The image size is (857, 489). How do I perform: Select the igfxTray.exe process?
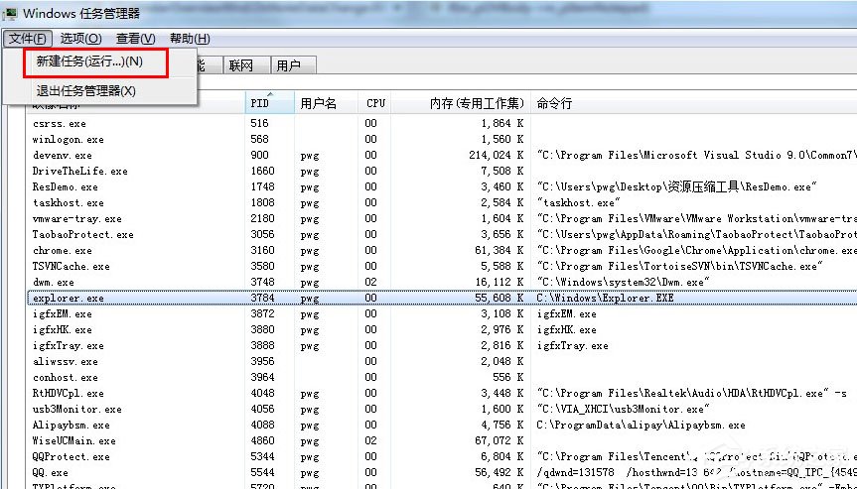442,345
